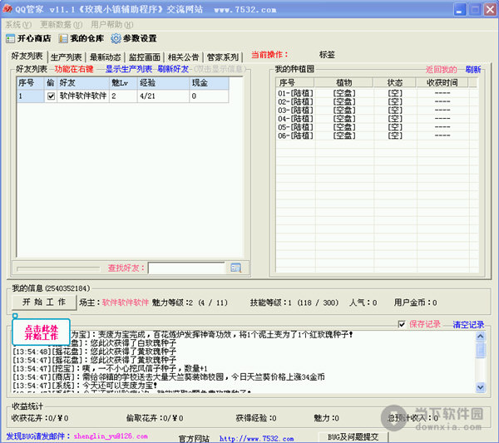Switch to the 相关公告 tab
Image resolution: width=499 pixels, height=443 pixels.
click(x=183, y=57)
